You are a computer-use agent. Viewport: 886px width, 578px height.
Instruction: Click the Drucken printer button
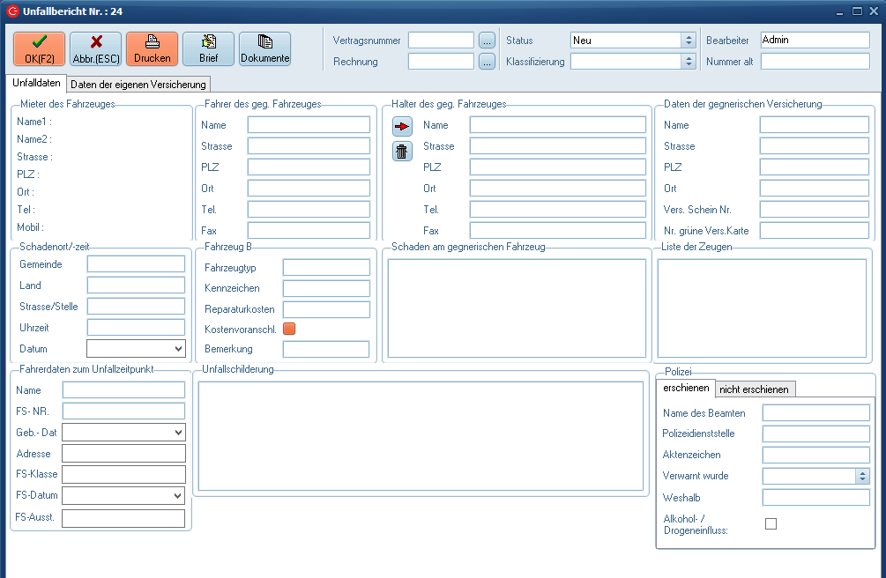tap(152, 48)
